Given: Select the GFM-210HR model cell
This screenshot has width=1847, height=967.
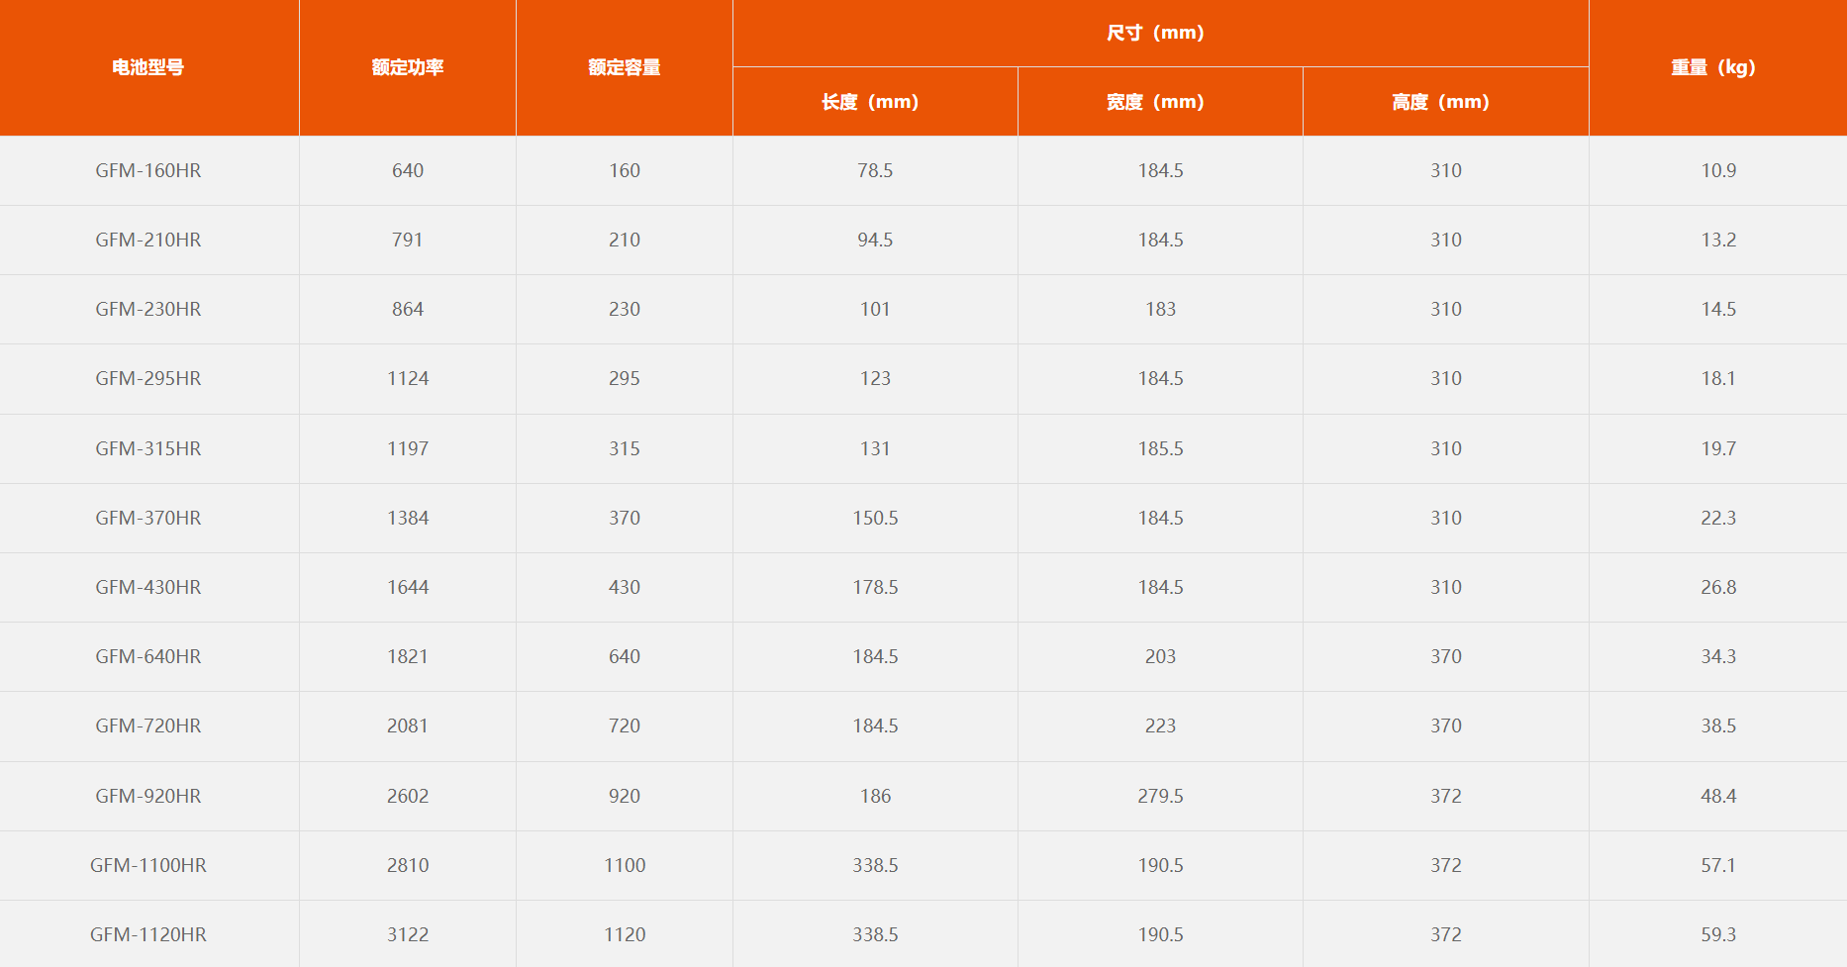Looking at the screenshot, I should click(x=148, y=240).
